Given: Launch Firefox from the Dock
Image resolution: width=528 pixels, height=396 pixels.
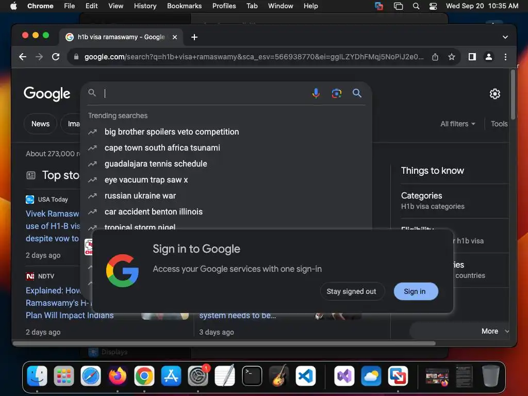Looking at the screenshot, I should [118, 376].
